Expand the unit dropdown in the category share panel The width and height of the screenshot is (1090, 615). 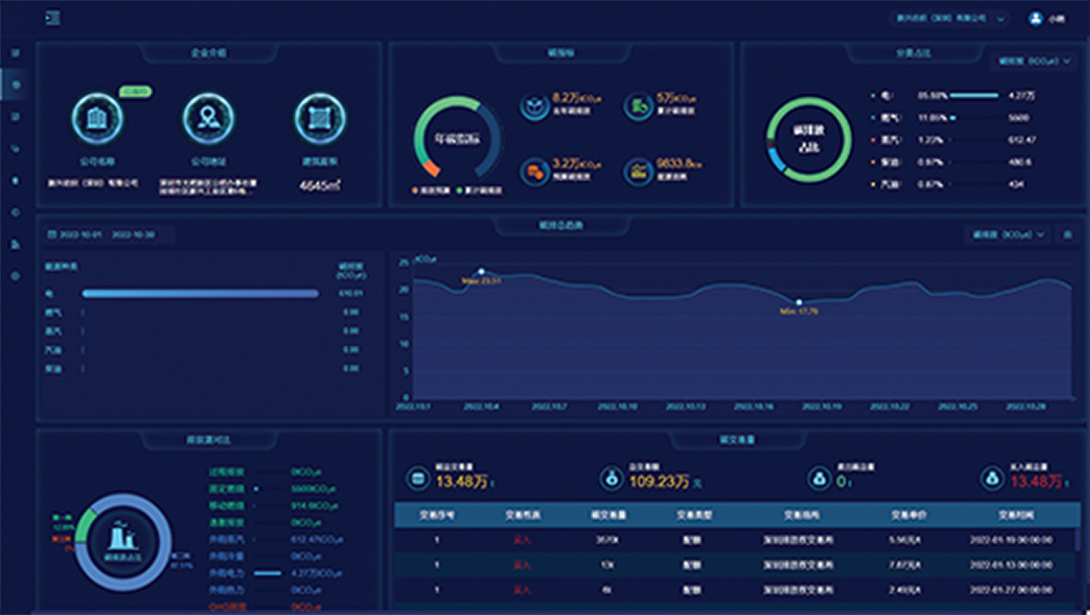[x=1034, y=61]
